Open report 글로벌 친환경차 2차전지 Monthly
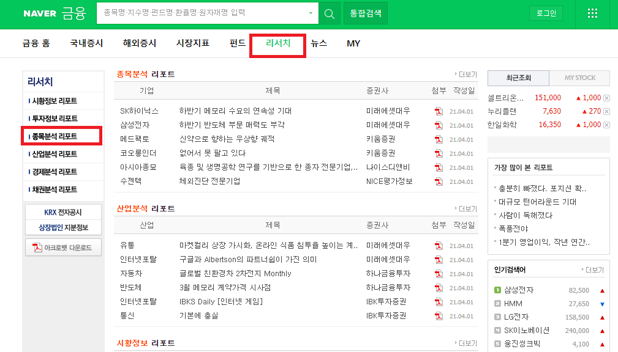 (235, 273)
